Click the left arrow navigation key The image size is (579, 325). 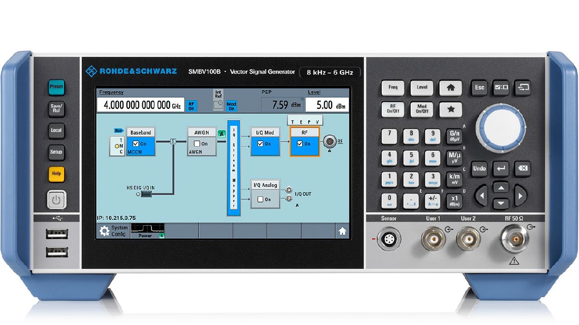click(x=482, y=196)
